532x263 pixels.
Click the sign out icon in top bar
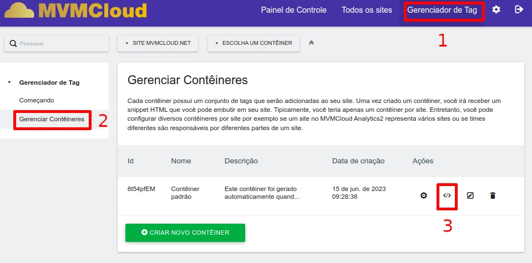coord(519,10)
